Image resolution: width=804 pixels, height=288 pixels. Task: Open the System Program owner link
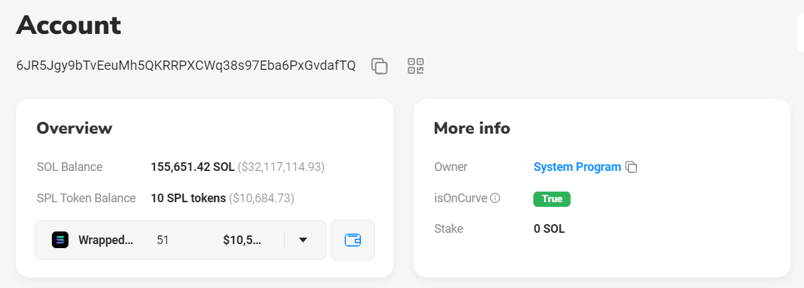(577, 167)
